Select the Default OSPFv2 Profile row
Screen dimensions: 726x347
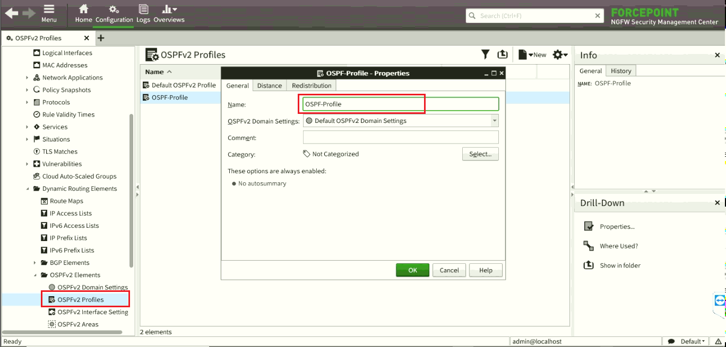coord(183,85)
